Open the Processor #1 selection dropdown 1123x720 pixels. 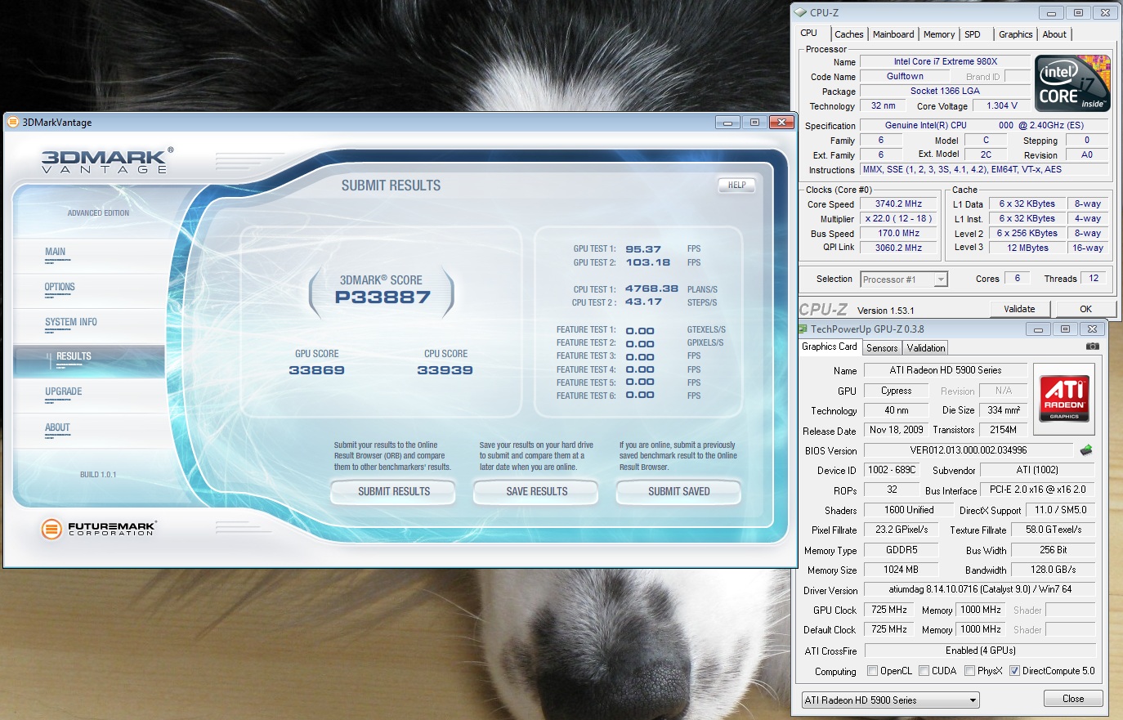pos(904,280)
